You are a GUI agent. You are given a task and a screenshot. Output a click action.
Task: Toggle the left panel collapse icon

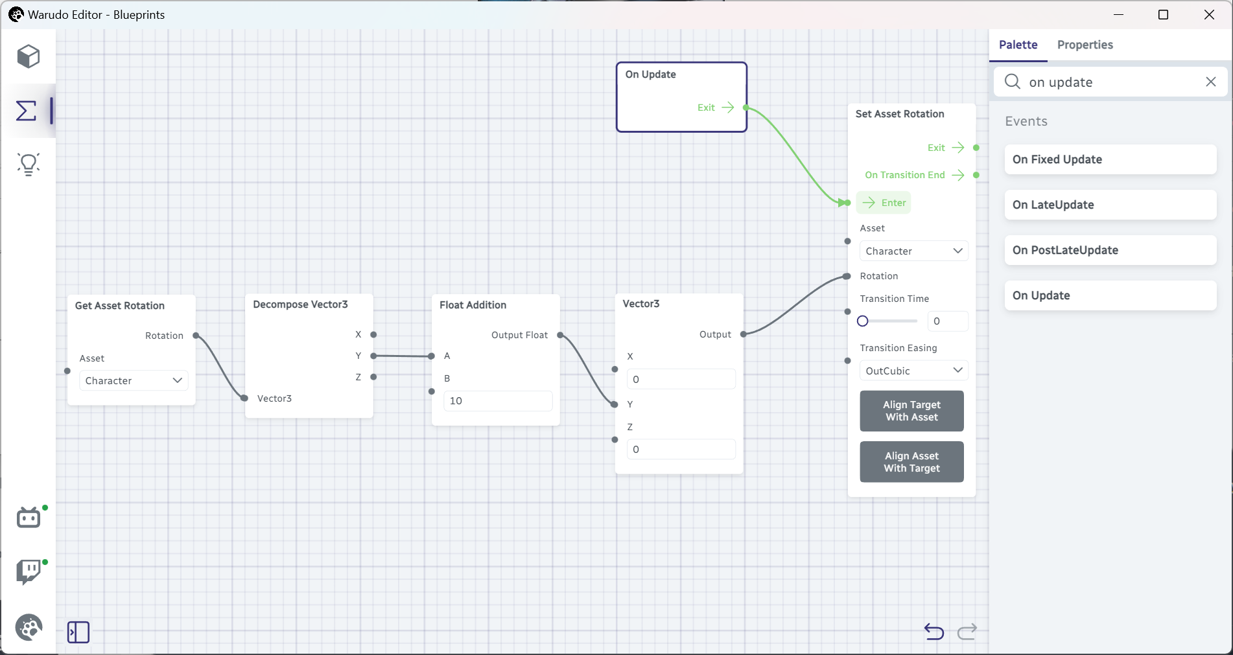click(x=78, y=632)
